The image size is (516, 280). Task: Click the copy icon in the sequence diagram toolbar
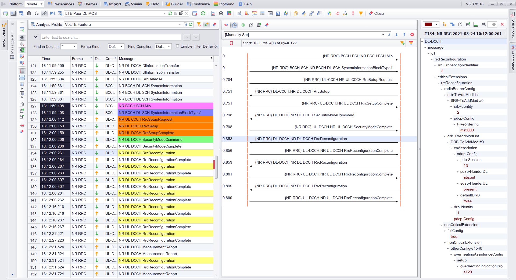point(251,25)
